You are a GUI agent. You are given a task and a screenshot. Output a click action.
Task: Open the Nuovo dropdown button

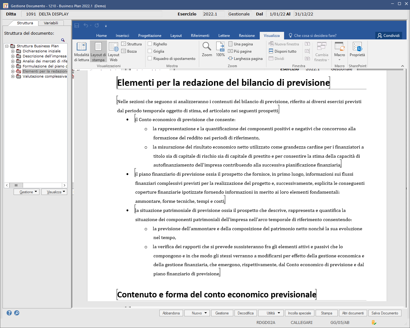[x=197, y=313]
